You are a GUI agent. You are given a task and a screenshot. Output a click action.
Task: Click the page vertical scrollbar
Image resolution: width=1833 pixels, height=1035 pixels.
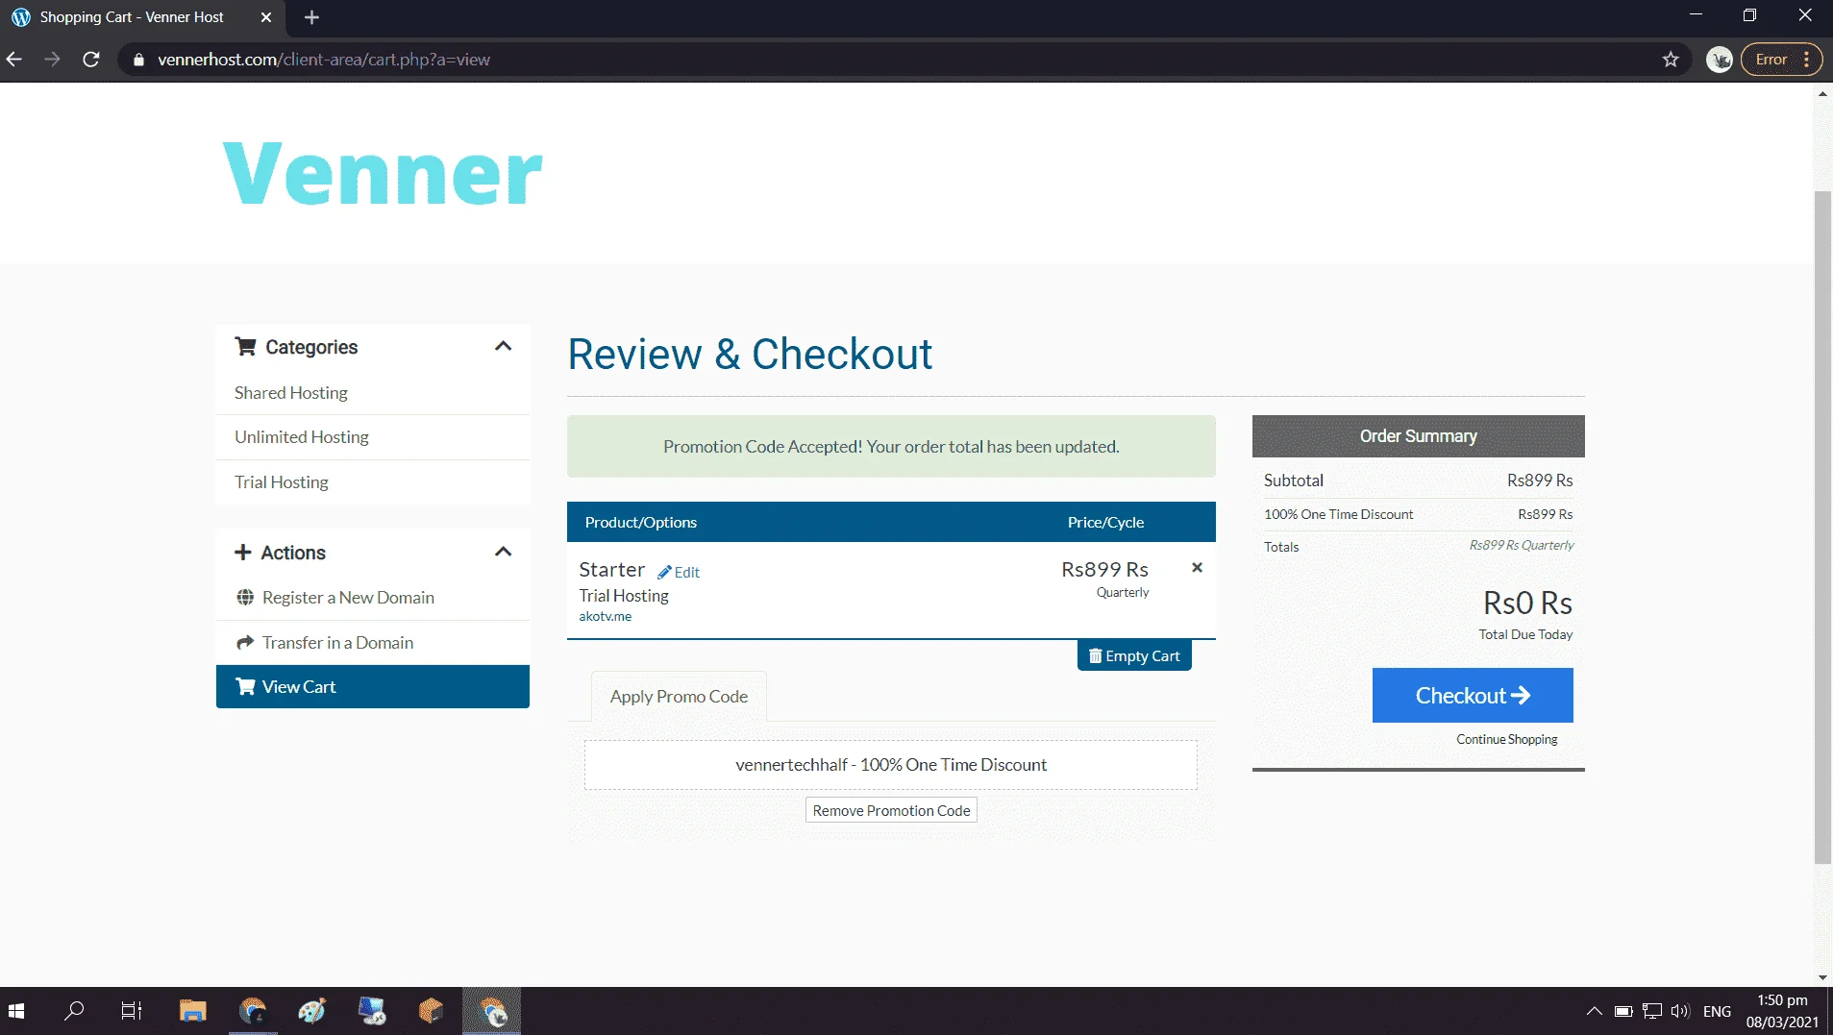click(x=1822, y=528)
